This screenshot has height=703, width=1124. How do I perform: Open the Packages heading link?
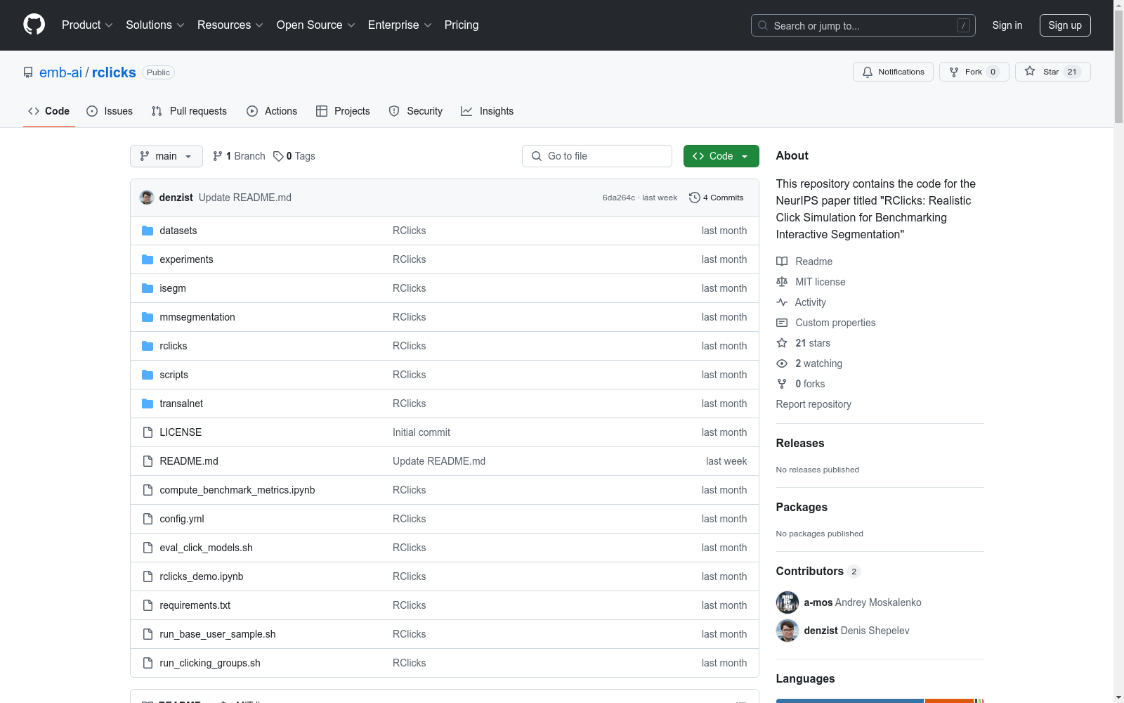(x=802, y=507)
